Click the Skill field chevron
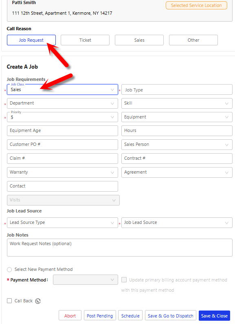235x324 pixels. point(227,103)
